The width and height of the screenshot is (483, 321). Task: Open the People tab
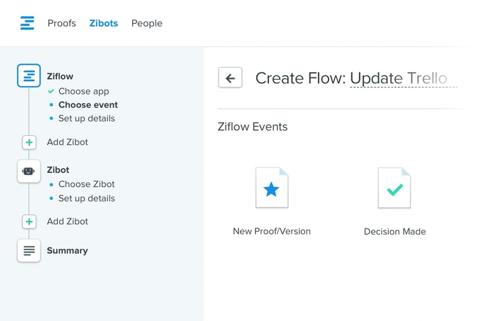[147, 23]
